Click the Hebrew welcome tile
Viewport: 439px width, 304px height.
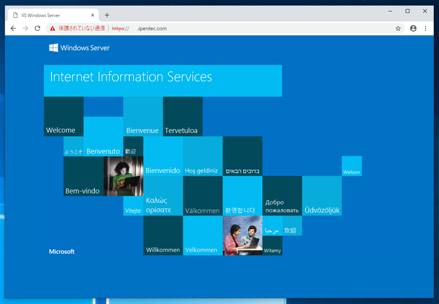243,156
